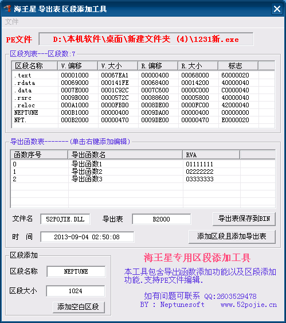Click 区段名称 input NEPTUNE
286x323 pixels.
click(76, 271)
